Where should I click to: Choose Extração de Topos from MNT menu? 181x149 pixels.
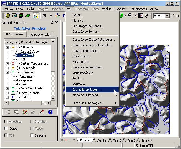click(86, 89)
